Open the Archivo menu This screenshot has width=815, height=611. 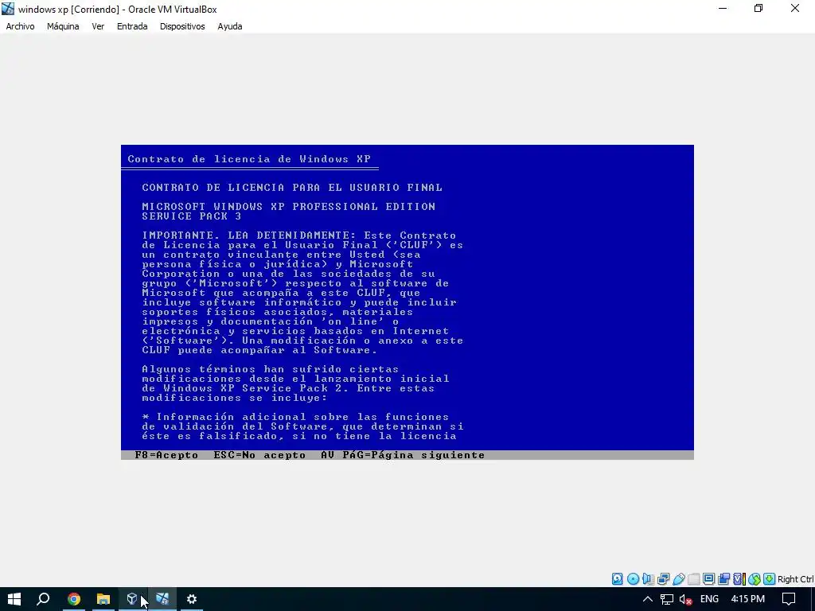[20, 26]
